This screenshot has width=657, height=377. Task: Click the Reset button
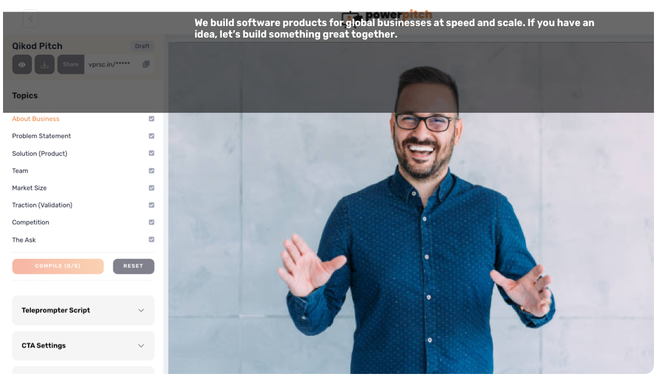133,267
